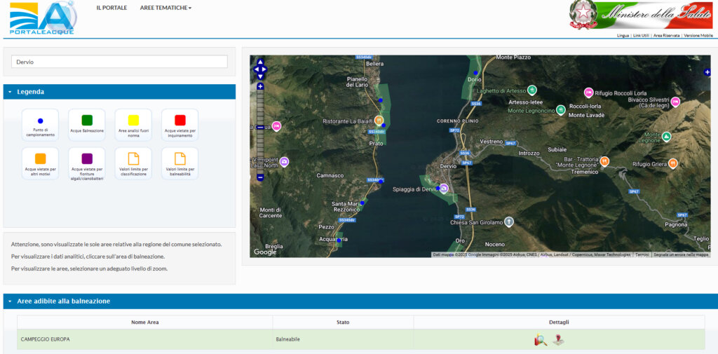
Task: Select the CAMPEGGIO EUROPA row name
Action: 46,339
